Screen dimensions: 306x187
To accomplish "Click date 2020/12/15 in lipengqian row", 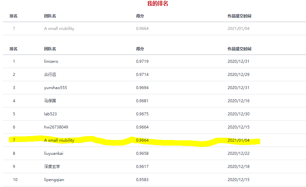I will (x=238, y=179).
